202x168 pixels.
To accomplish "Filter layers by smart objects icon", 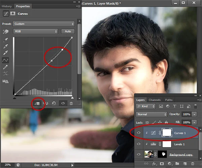I will pyautogui.click(x=189, y=106).
